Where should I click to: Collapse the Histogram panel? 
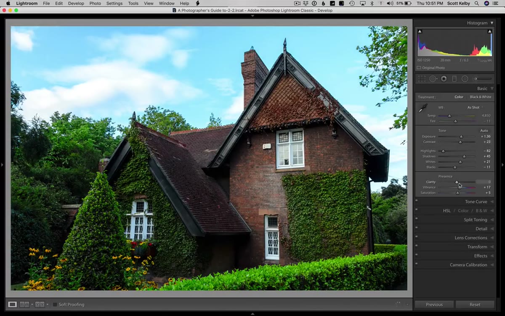pyautogui.click(x=492, y=23)
